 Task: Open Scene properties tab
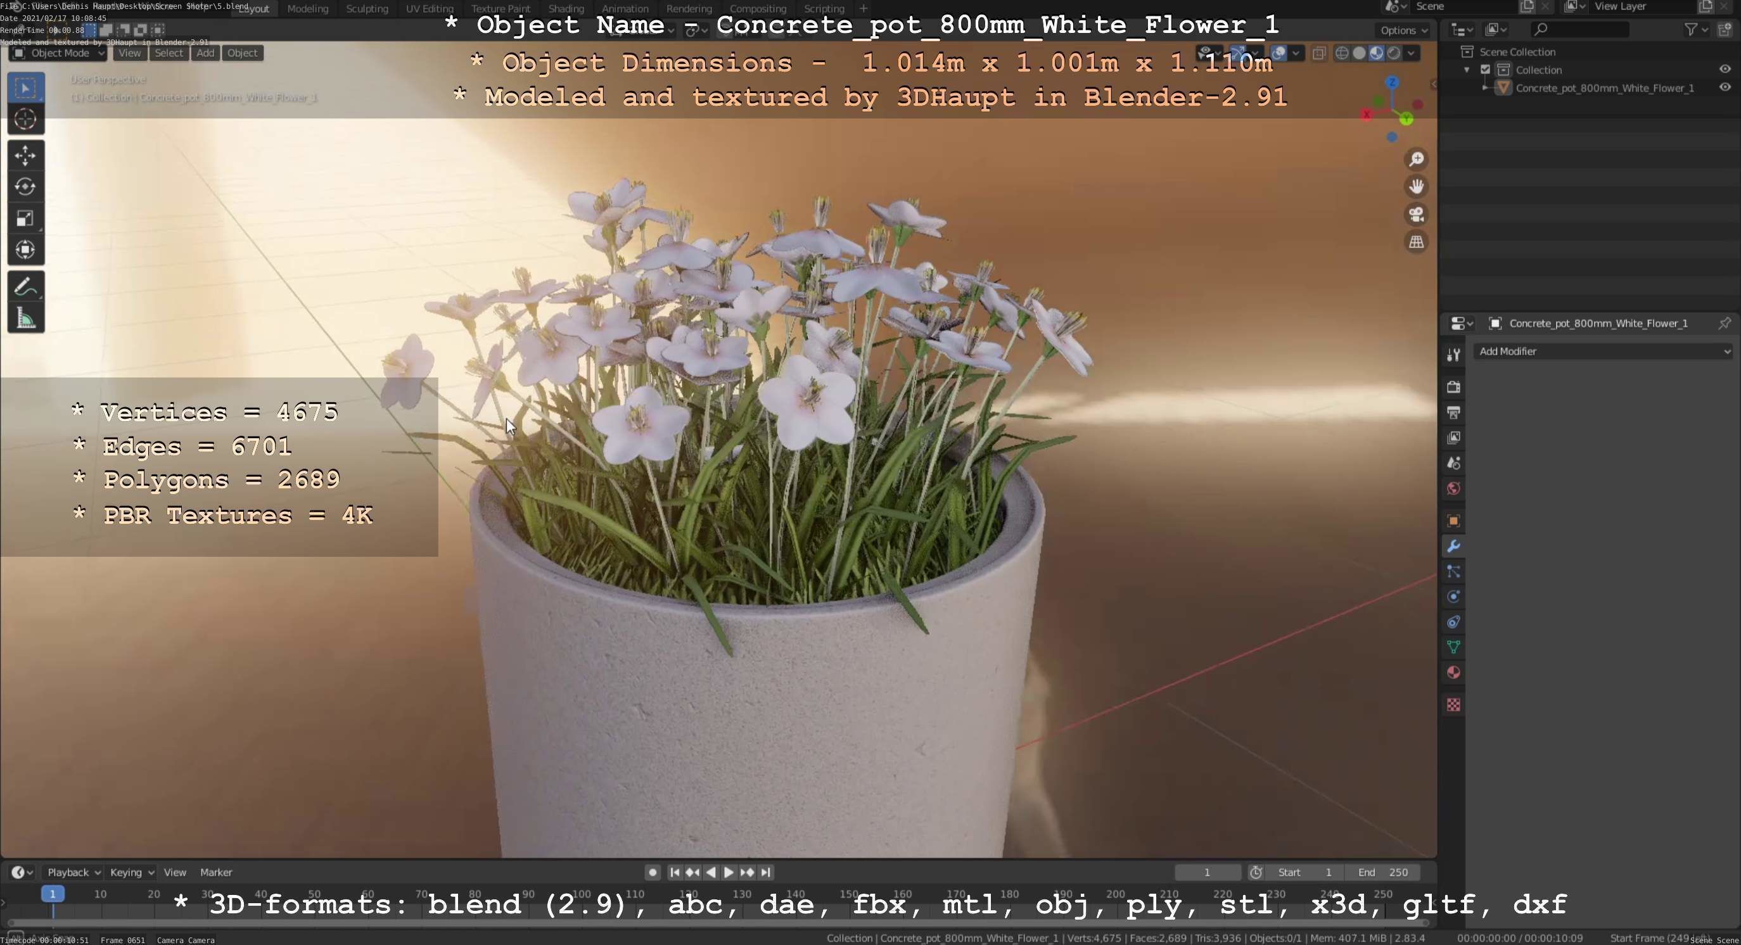(1453, 464)
